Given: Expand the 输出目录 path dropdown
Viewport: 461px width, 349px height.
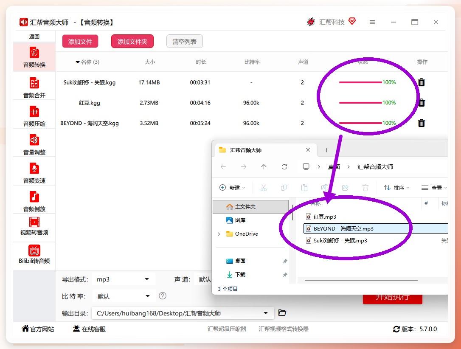Looking at the screenshot, I should pos(266,313).
